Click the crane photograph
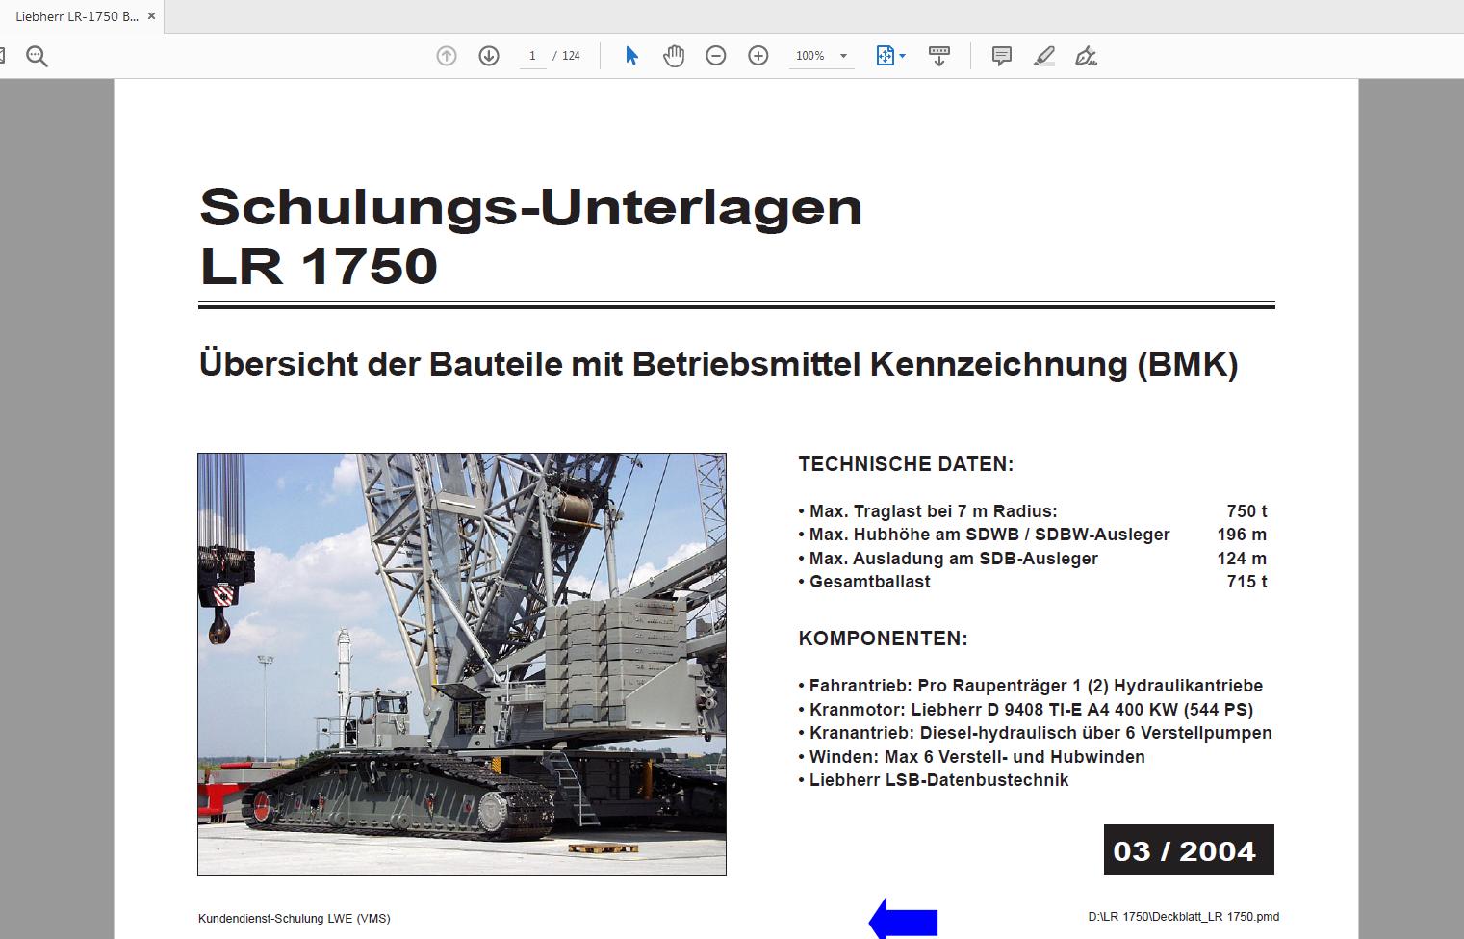The image size is (1464, 939). tap(462, 665)
